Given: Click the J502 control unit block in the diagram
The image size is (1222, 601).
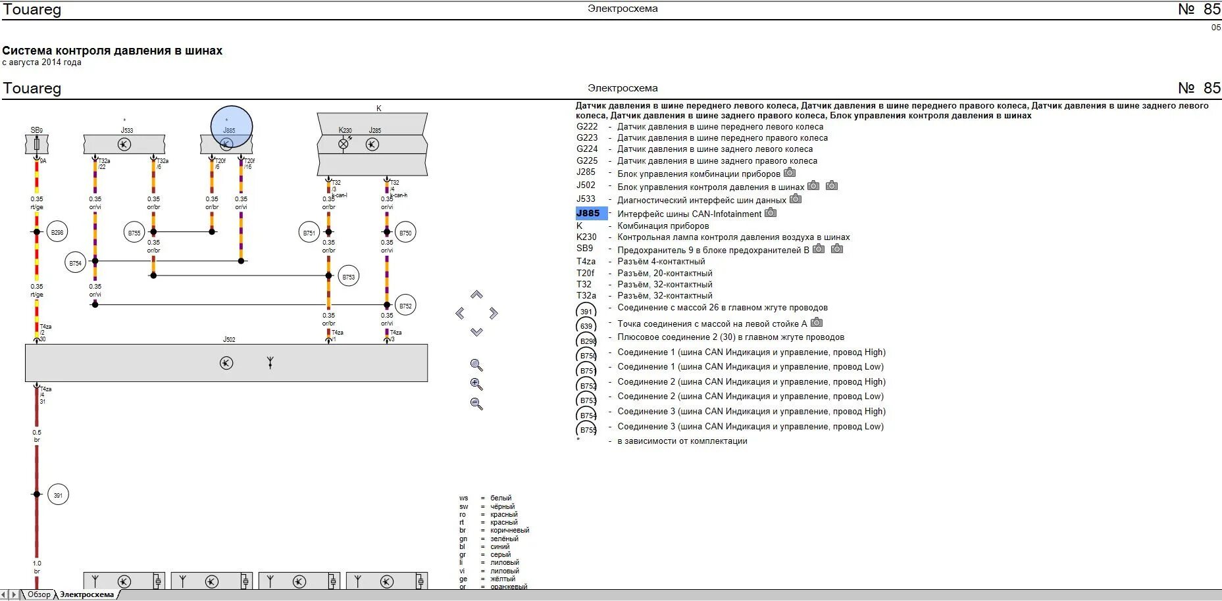Looking at the screenshot, I should coord(226,363).
